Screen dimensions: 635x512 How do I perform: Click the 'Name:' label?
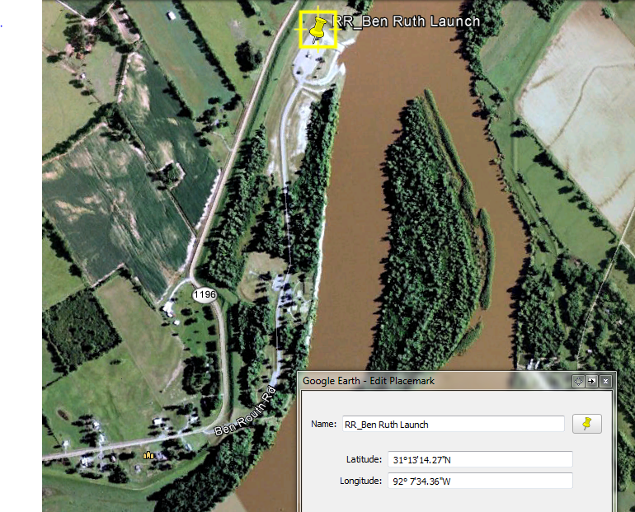(x=323, y=424)
